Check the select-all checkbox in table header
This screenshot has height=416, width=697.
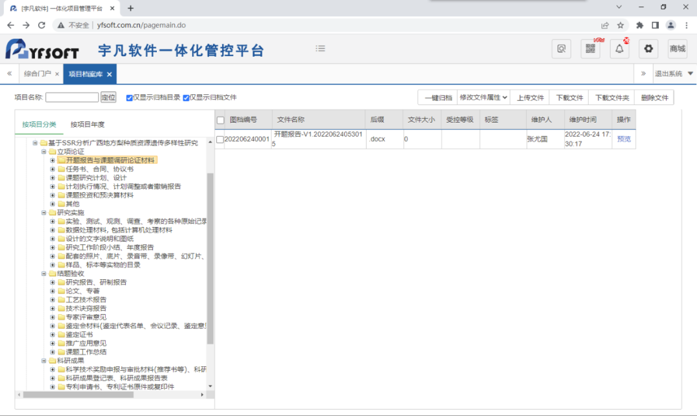(x=221, y=120)
